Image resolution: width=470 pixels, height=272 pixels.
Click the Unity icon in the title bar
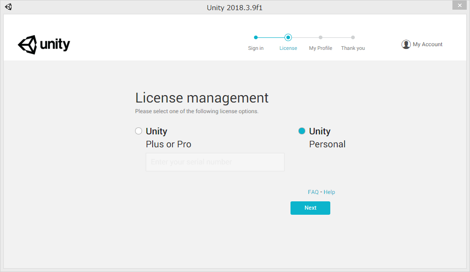pyautogui.click(x=8, y=7)
